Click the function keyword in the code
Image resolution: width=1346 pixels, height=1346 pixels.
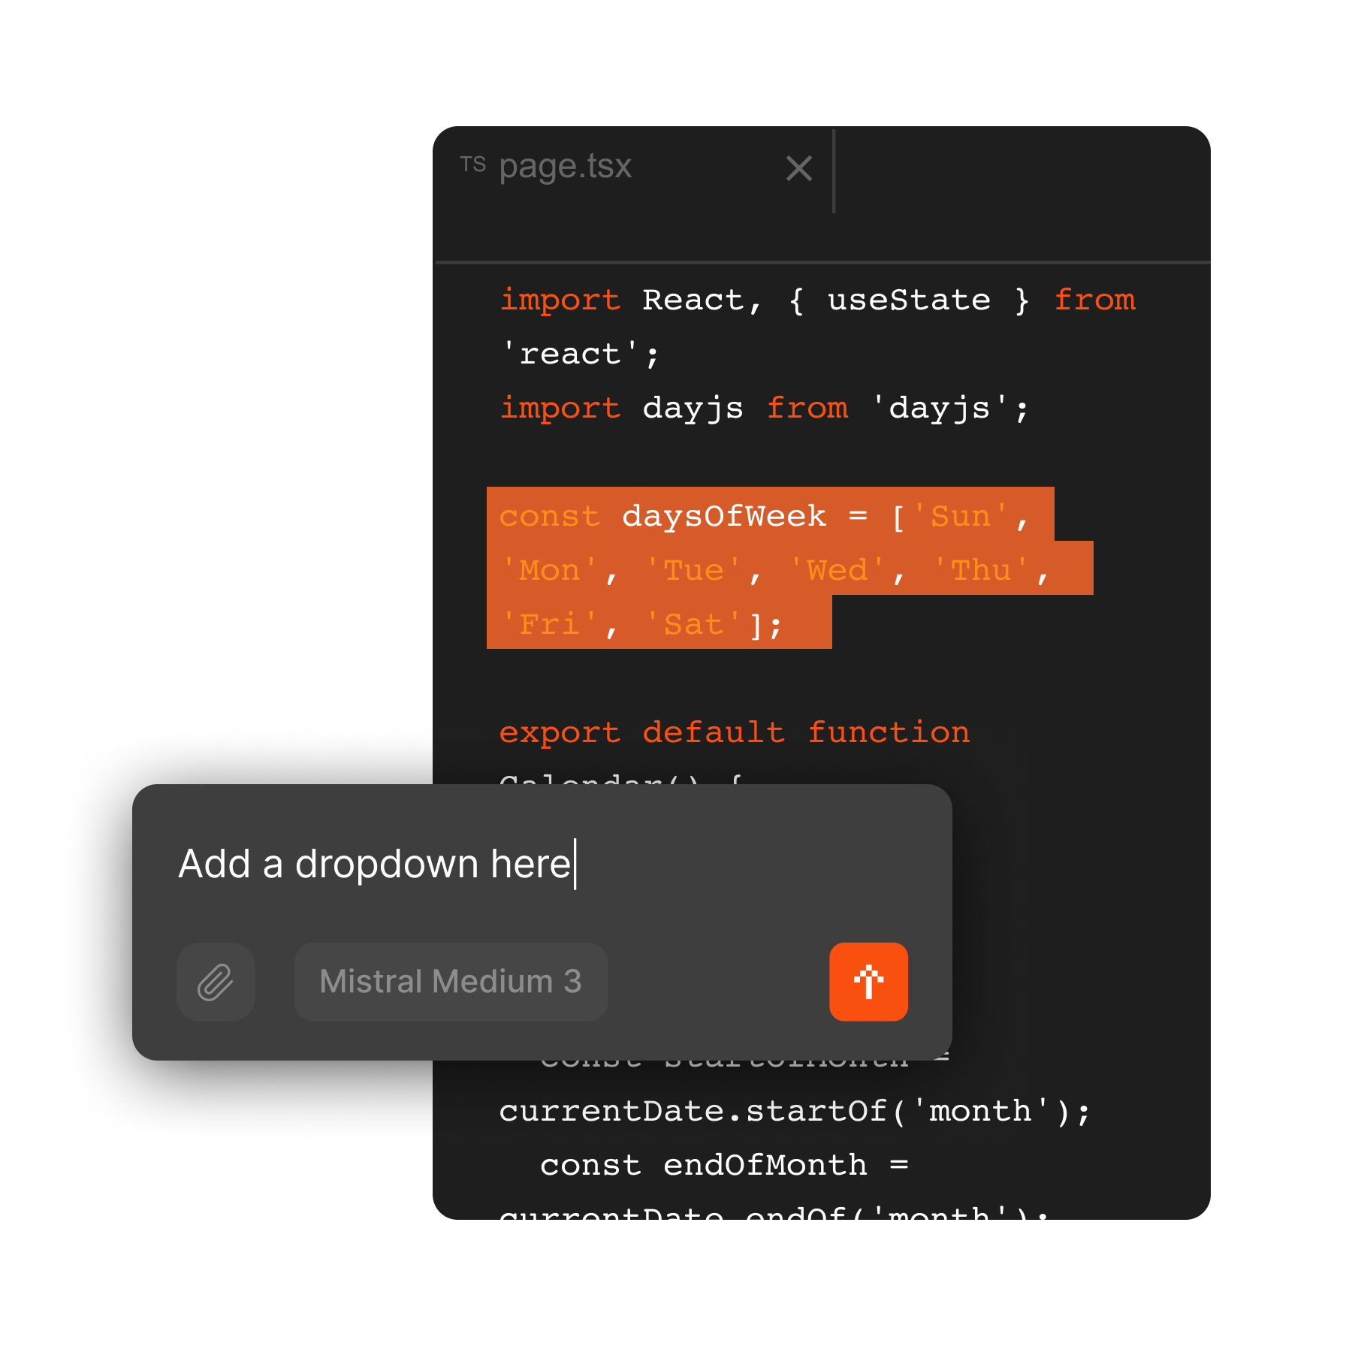[x=888, y=732]
